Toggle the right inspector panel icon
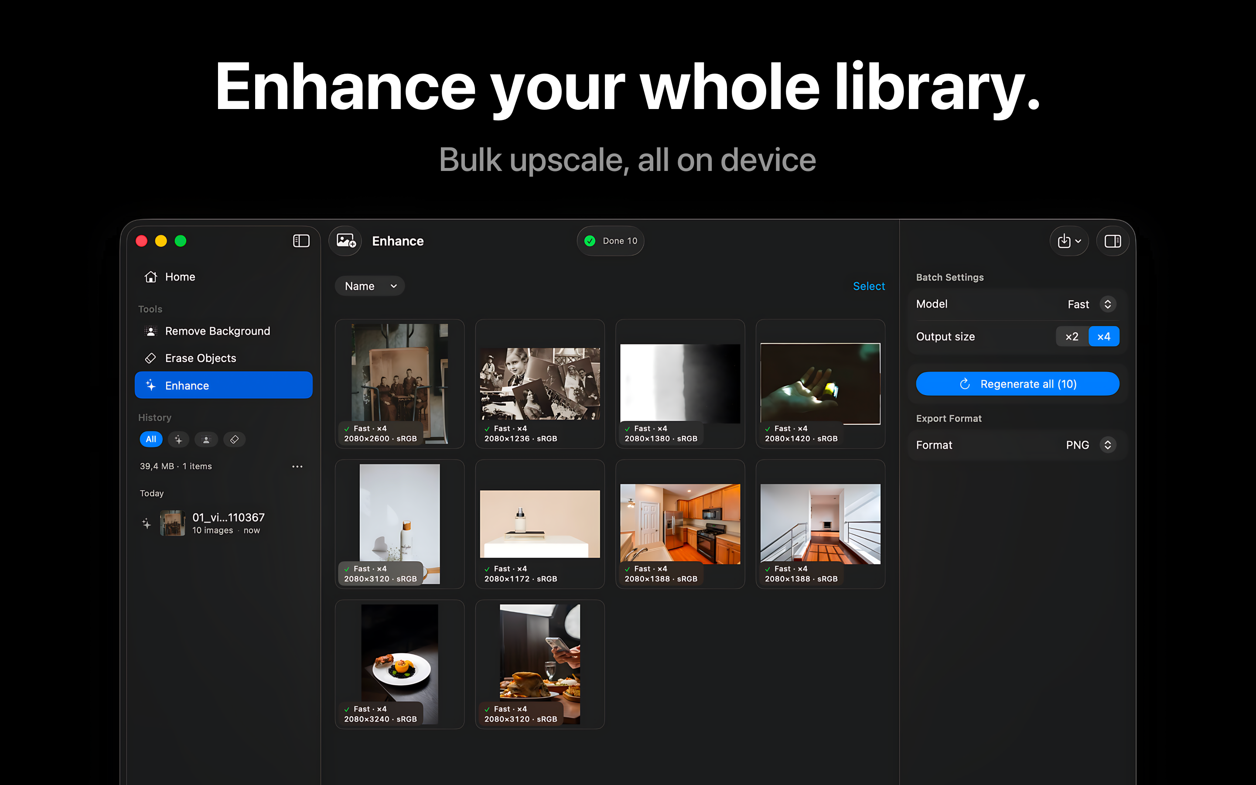The height and width of the screenshot is (785, 1256). (x=1112, y=241)
